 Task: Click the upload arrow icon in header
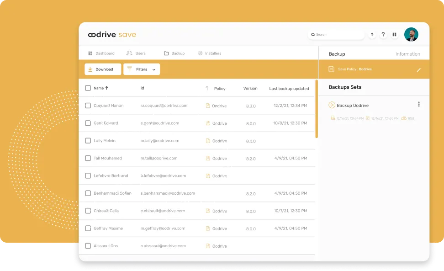tap(372, 35)
